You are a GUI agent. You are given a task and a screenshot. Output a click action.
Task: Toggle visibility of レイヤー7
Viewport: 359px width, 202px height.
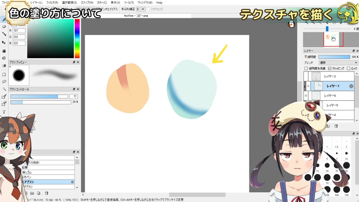pyautogui.click(x=309, y=86)
